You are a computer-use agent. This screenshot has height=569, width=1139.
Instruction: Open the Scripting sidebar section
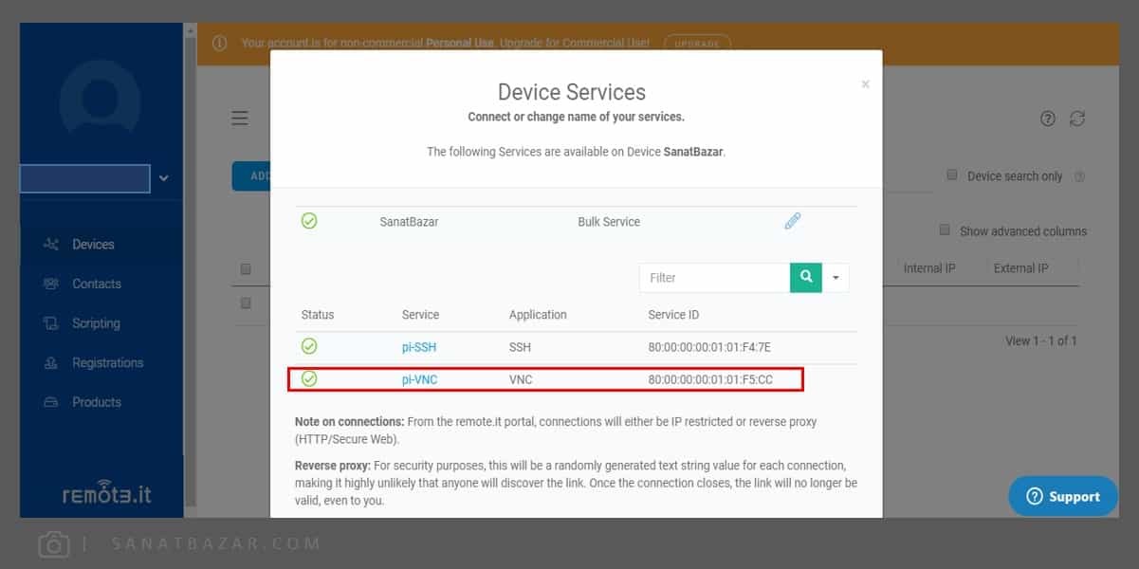coord(96,323)
